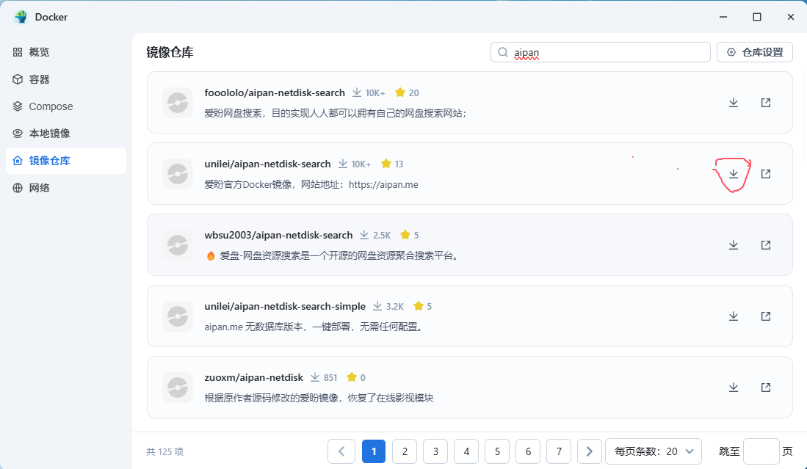The width and height of the screenshot is (807, 469).
Task: Download the zuoxm/aipan-netdisk image
Action: (x=733, y=388)
